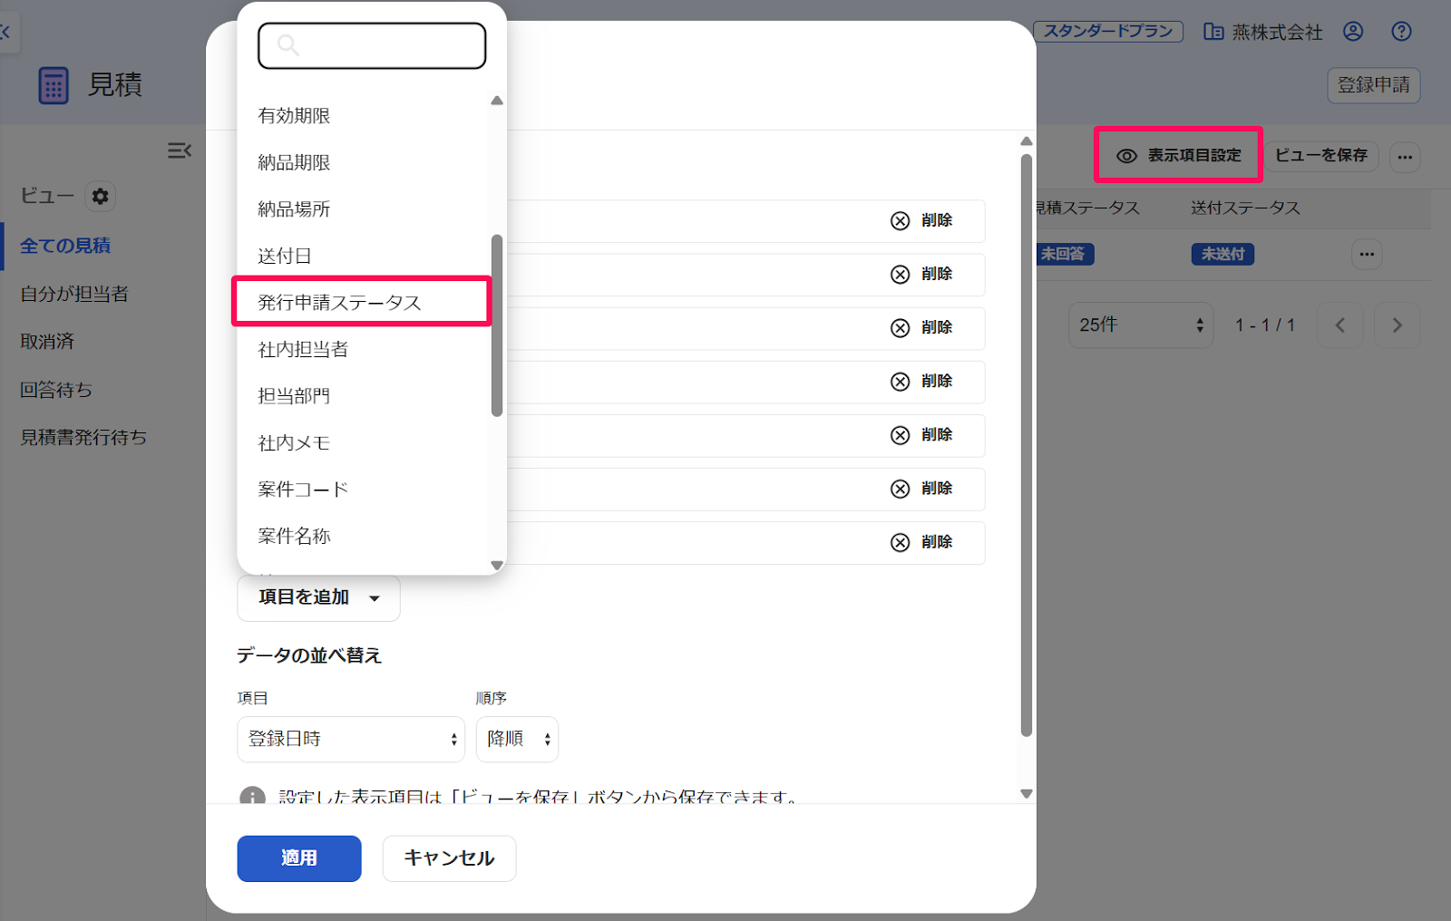Image resolution: width=1451 pixels, height=921 pixels.
Task: Open the more options menu beside ビューを保存
Action: pos(1405,157)
